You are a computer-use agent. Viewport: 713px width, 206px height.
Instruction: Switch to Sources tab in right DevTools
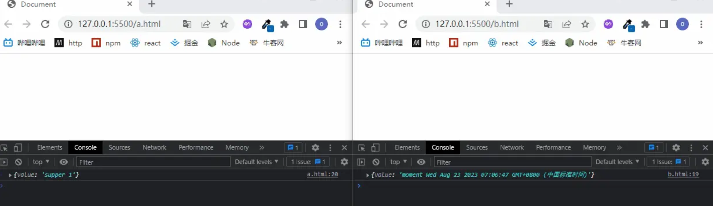click(x=477, y=148)
